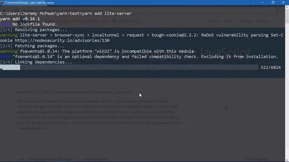Click 'Excluding it from installation.' text
Image resolution: width=289 pixels, height=162 pixels.
click(239, 57)
